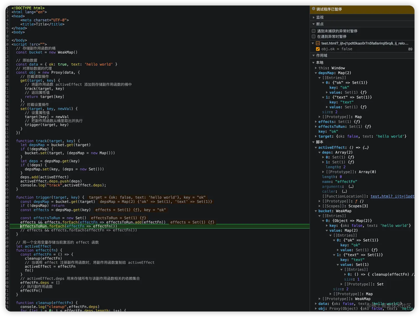Click the (…) getter beside 'arguments:'
Viewport: 420px width, 317px height.
click(351, 187)
